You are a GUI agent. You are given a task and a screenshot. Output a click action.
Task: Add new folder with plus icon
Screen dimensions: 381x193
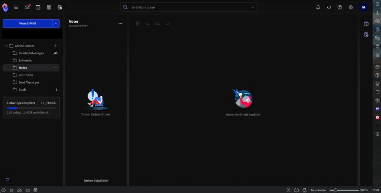tap(56, 46)
